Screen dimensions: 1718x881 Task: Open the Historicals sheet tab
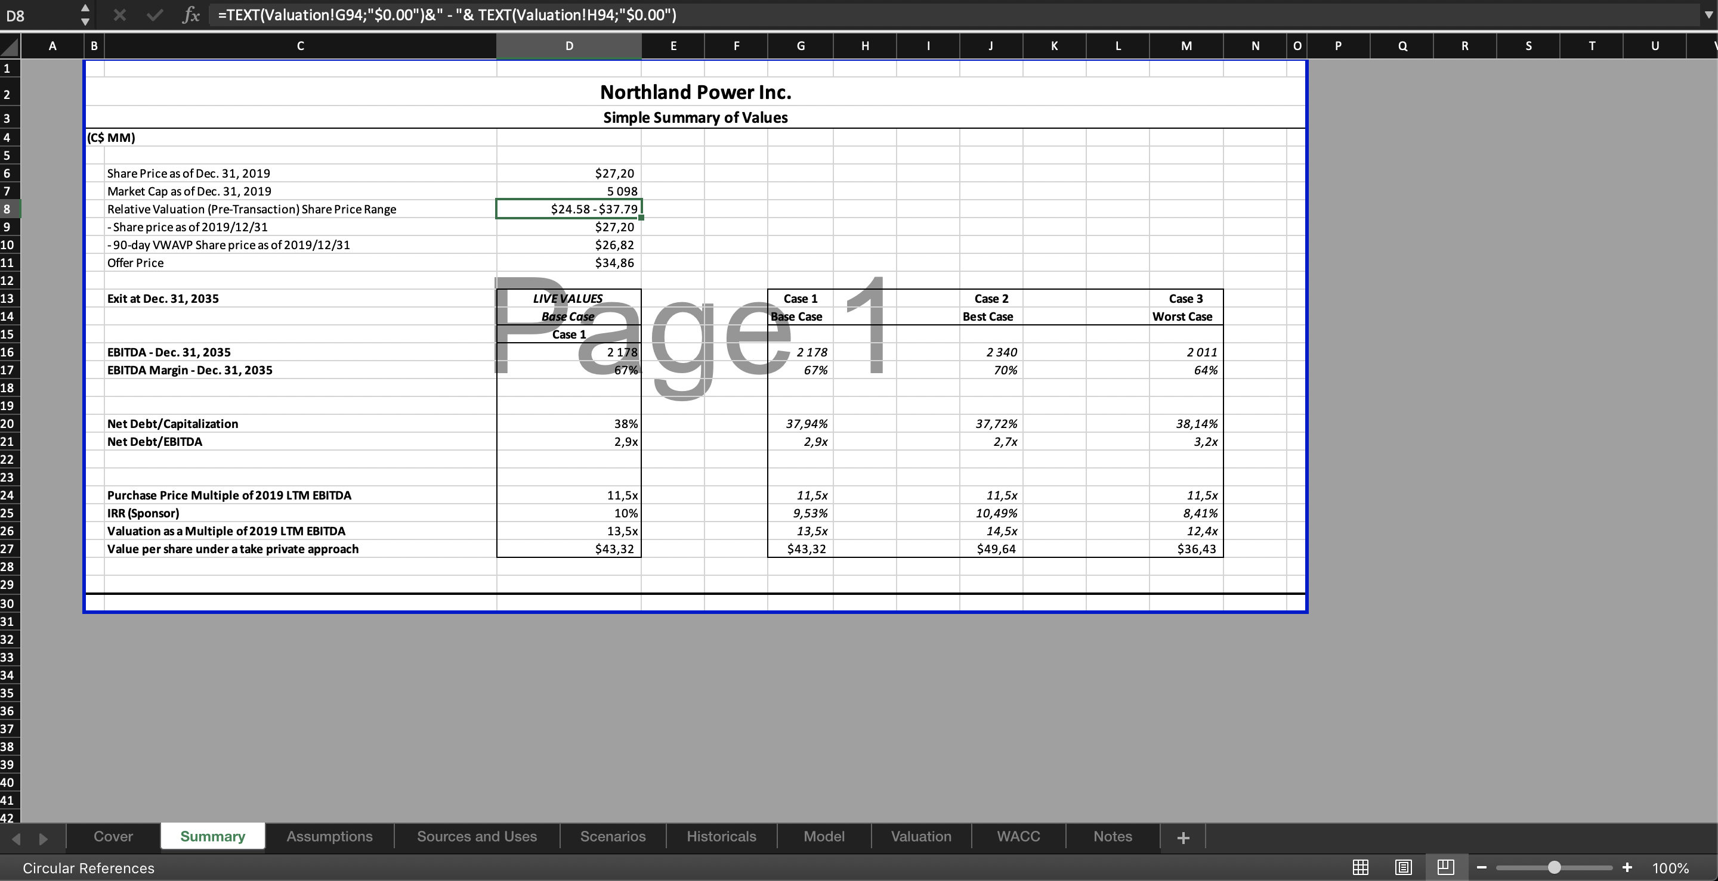click(x=722, y=836)
